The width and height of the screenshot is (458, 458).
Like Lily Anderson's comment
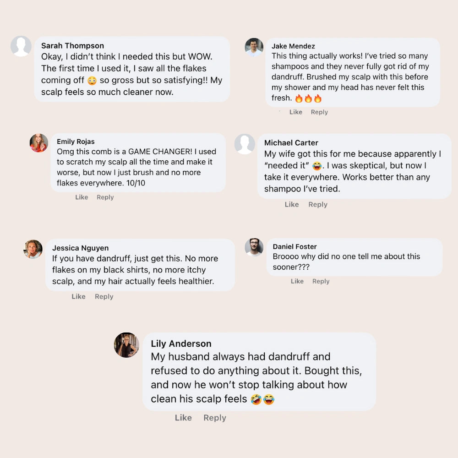tap(183, 418)
